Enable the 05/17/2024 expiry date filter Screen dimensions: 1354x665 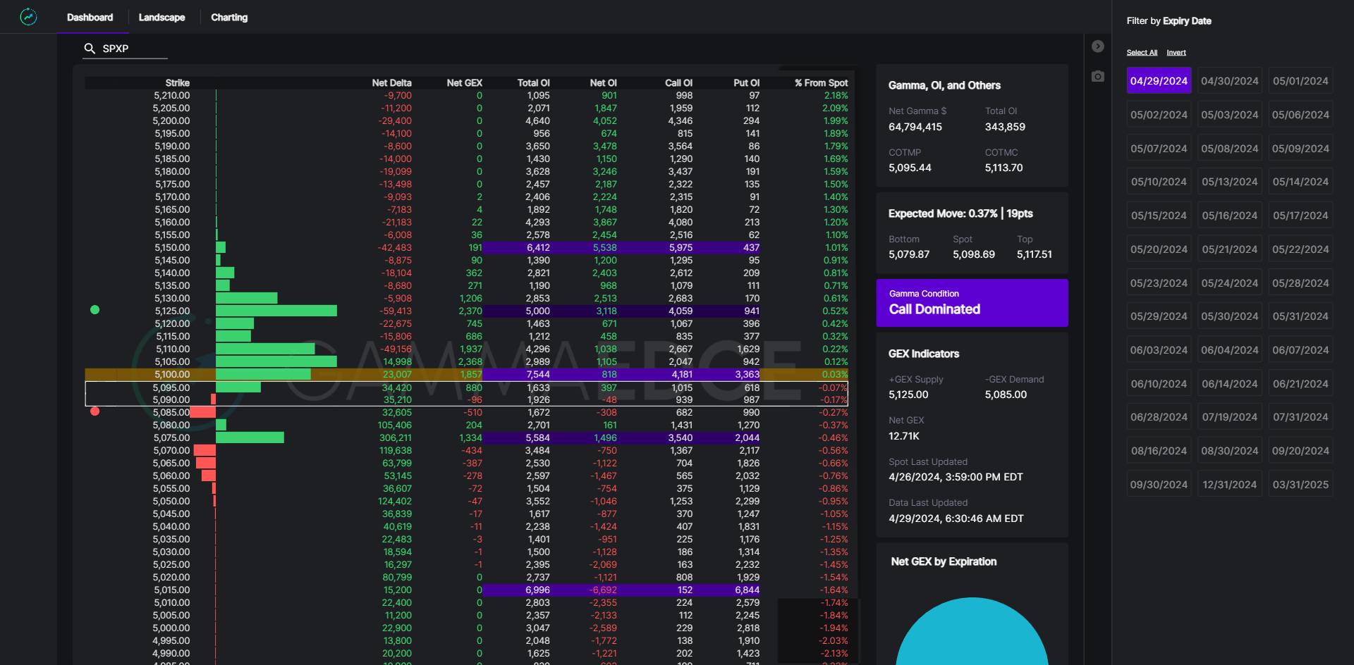point(1300,216)
